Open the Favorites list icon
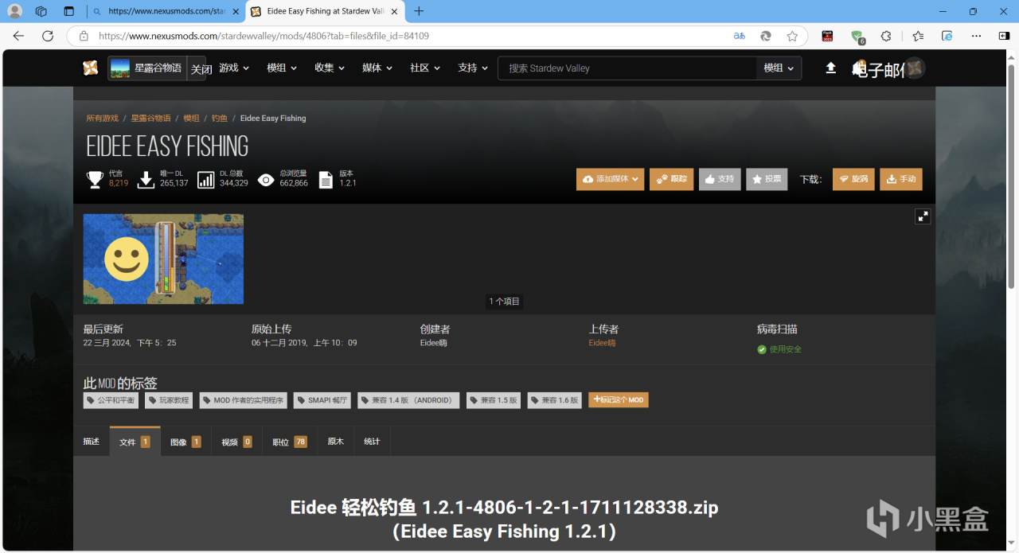This screenshot has width=1019, height=553. (x=918, y=36)
